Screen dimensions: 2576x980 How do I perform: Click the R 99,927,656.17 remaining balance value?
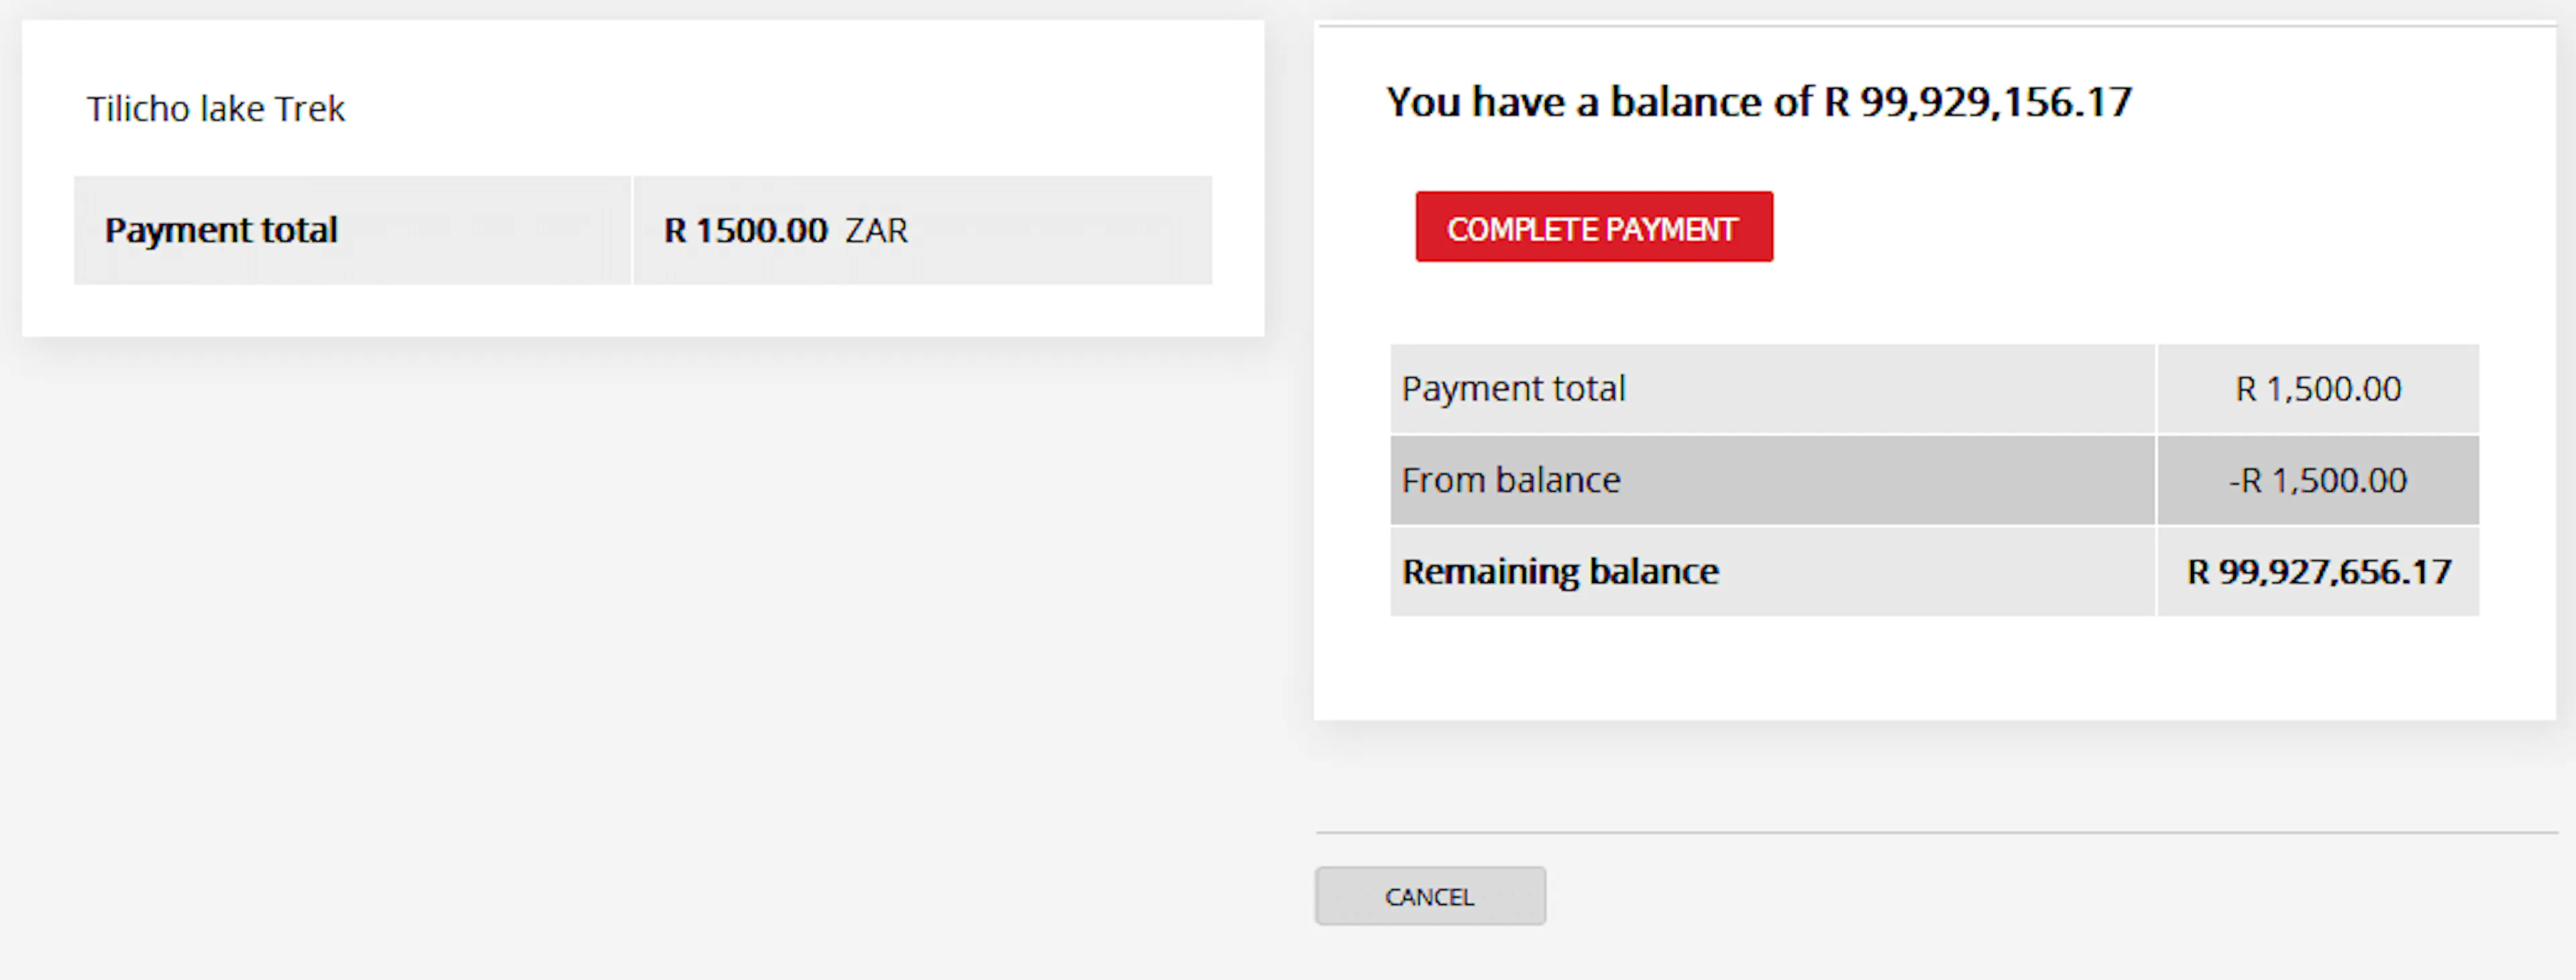point(2319,571)
